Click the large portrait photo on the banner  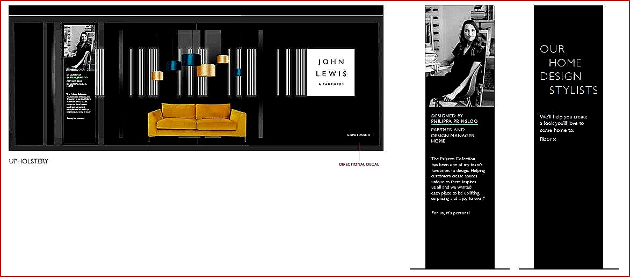click(460, 56)
